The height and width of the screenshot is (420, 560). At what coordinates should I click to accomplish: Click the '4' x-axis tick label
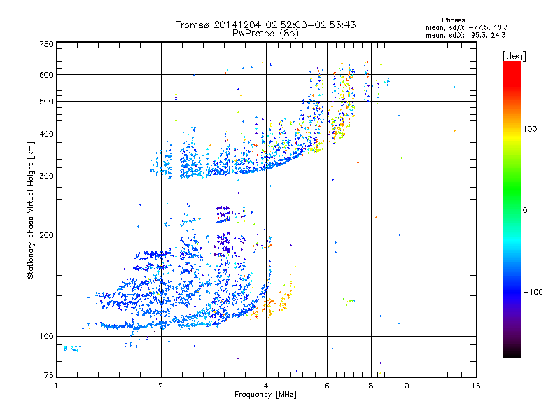click(x=266, y=386)
